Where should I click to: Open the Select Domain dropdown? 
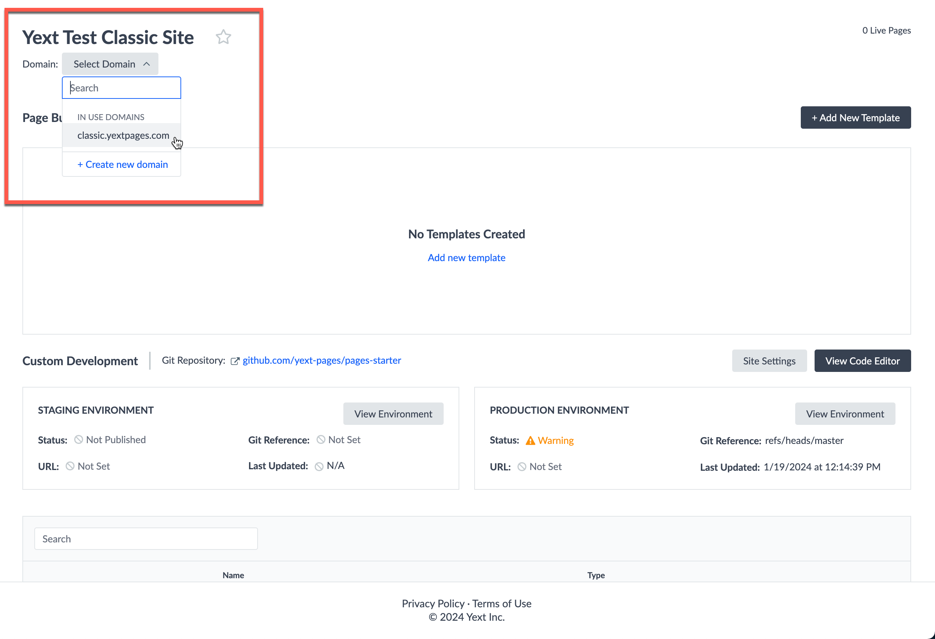pyautogui.click(x=110, y=64)
